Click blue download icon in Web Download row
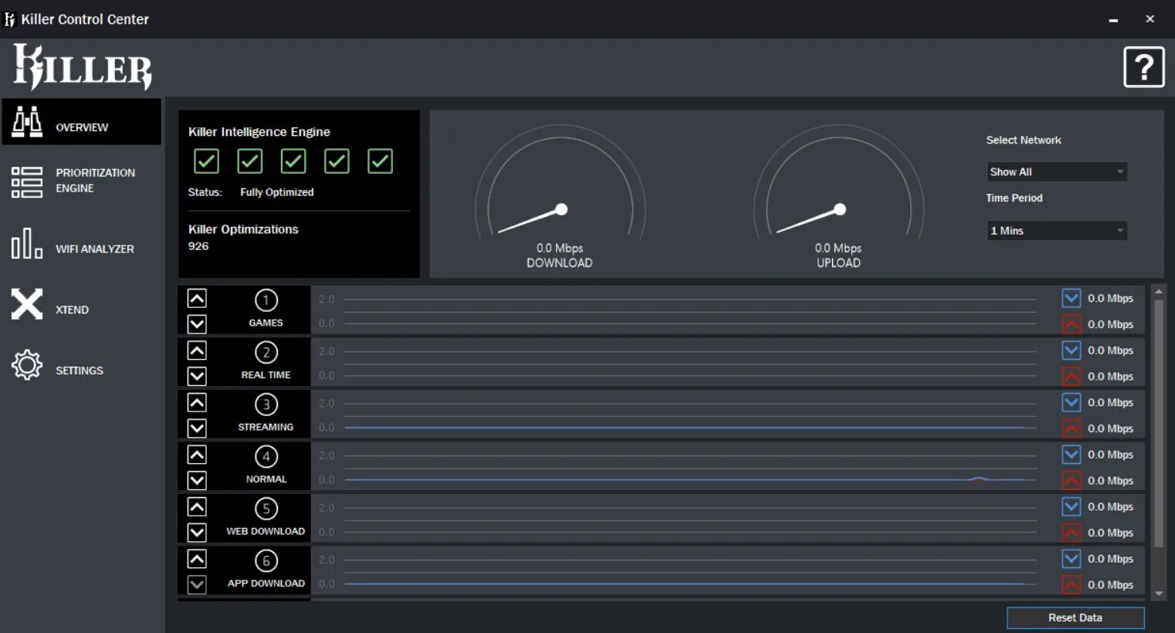 (1072, 506)
